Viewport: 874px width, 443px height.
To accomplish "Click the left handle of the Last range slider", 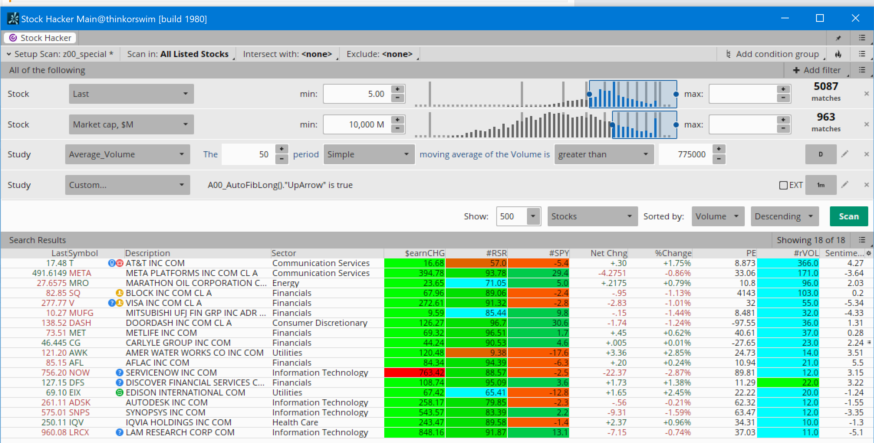I will 589,94.
